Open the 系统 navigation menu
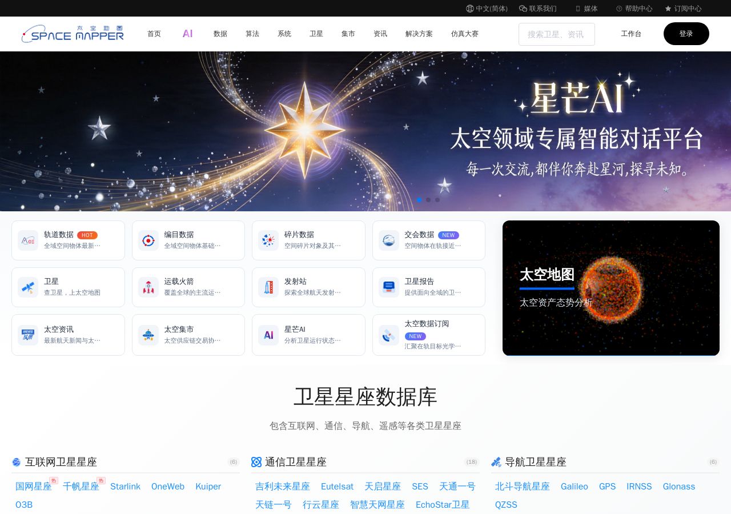This screenshot has height=514, width=731. coord(284,34)
